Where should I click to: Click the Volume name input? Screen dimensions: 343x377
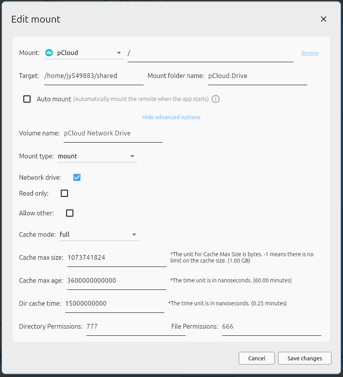[113, 133]
